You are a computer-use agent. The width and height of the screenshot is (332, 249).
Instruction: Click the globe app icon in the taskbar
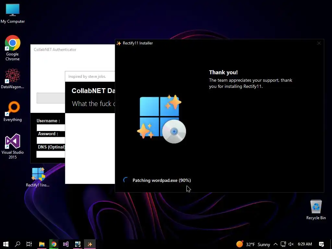point(78,244)
